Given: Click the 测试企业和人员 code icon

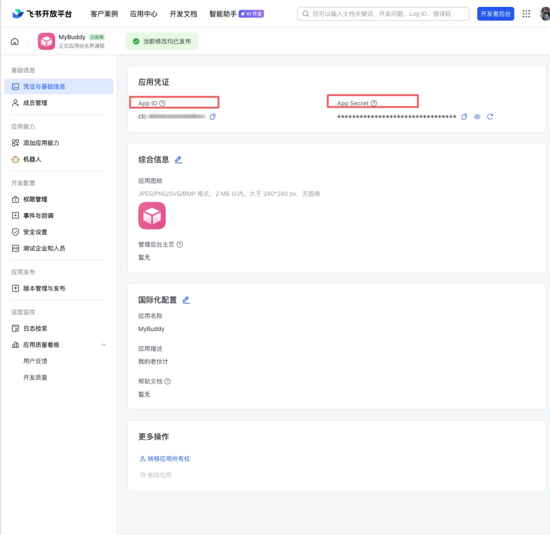Looking at the screenshot, I should (x=15, y=248).
